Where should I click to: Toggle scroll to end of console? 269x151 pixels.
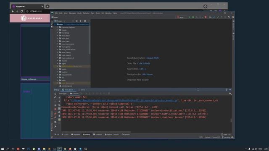(59, 108)
